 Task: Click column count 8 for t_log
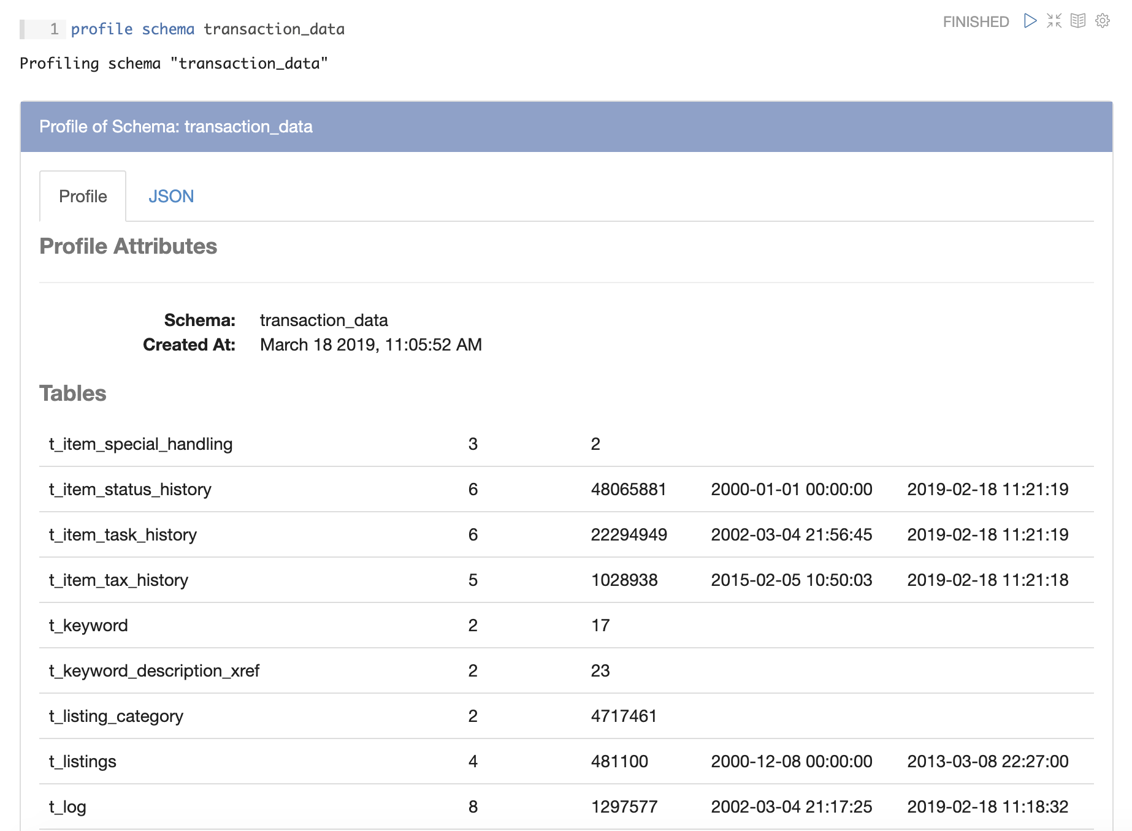pyautogui.click(x=473, y=806)
